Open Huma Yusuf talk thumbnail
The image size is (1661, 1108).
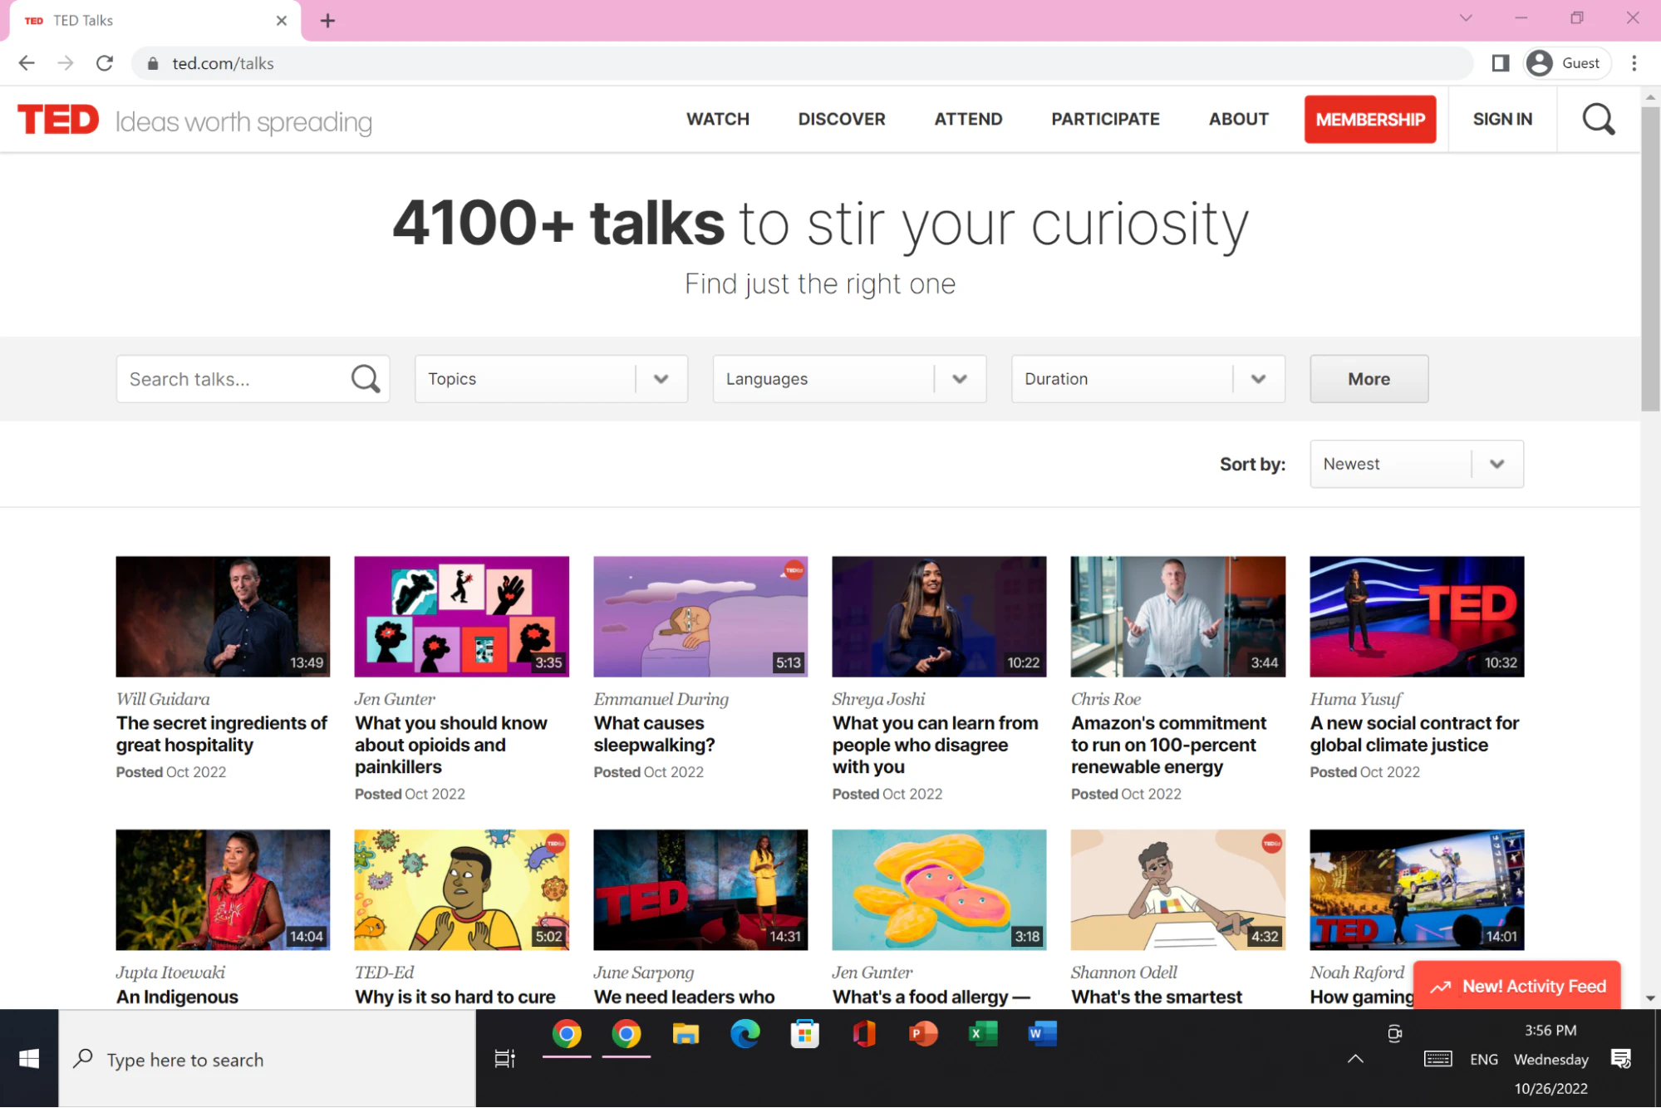tap(1417, 617)
